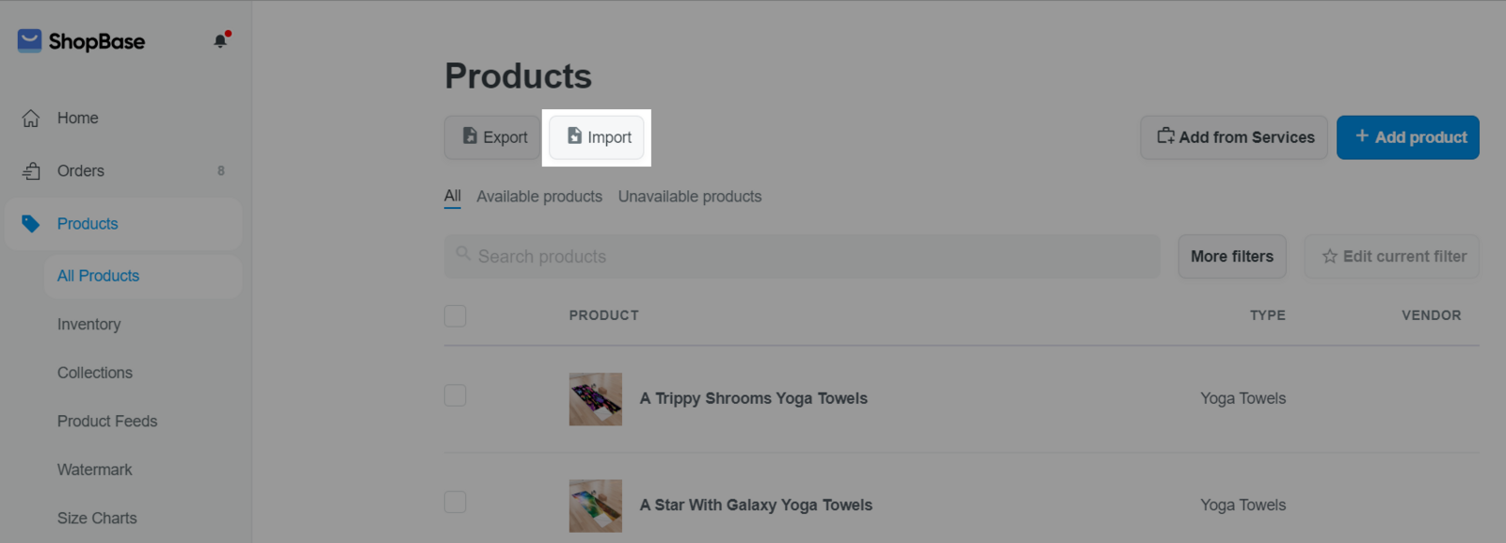
Task: Click the star icon on Edit current filter
Action: [1329, 256]
